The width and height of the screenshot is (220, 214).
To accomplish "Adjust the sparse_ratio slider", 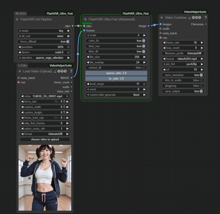I will (x=116, y=73).
